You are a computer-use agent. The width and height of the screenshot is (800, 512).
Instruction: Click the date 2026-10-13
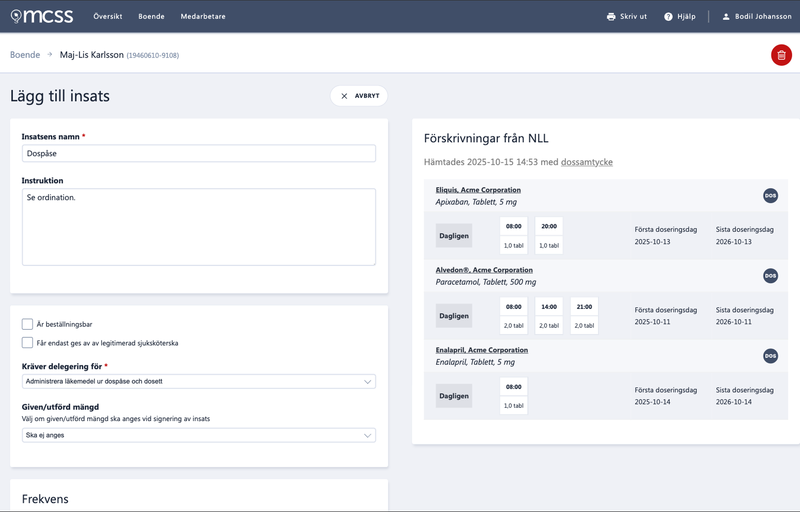734,242
